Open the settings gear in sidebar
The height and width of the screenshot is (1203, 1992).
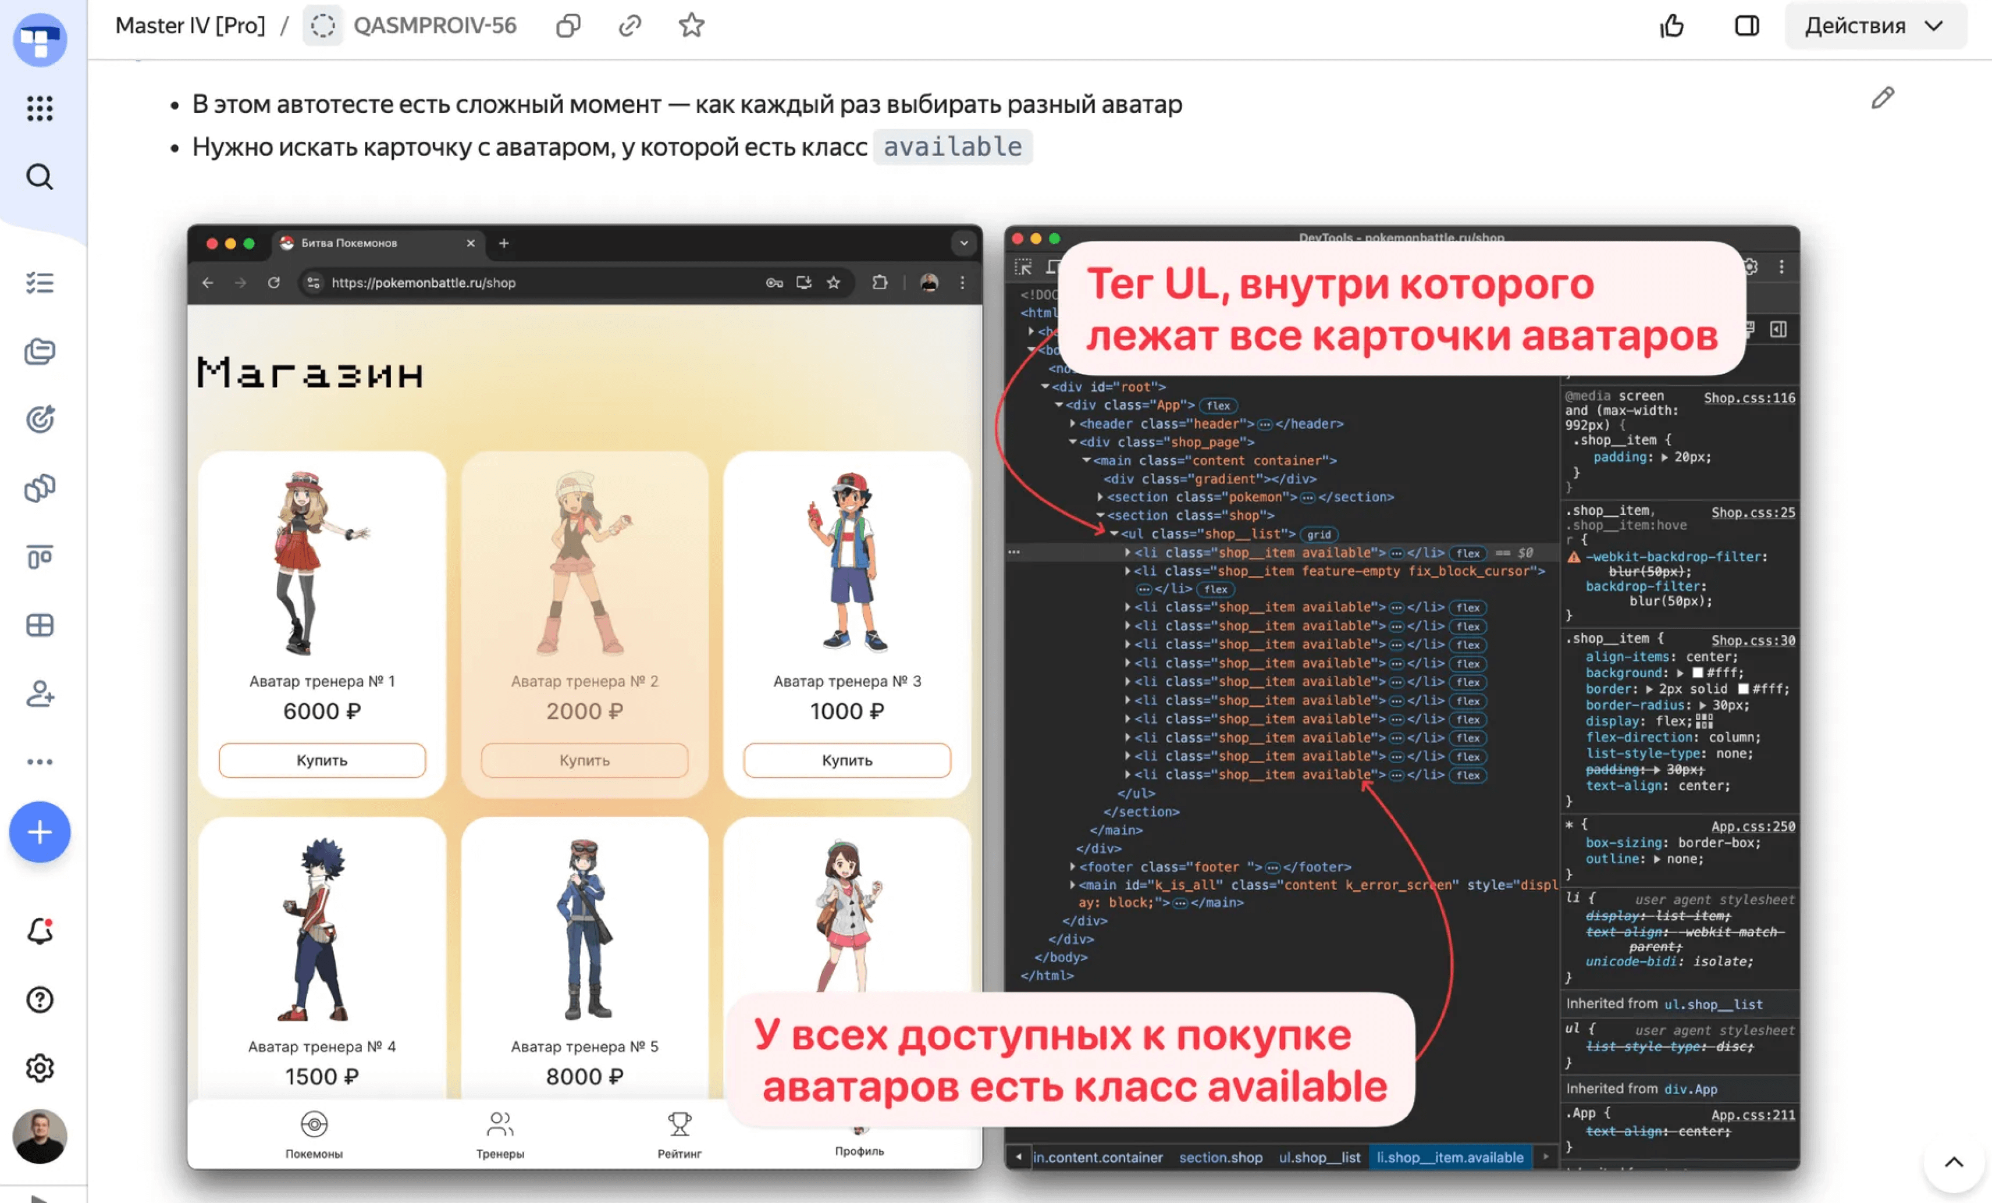click(x=40, y=1068)
